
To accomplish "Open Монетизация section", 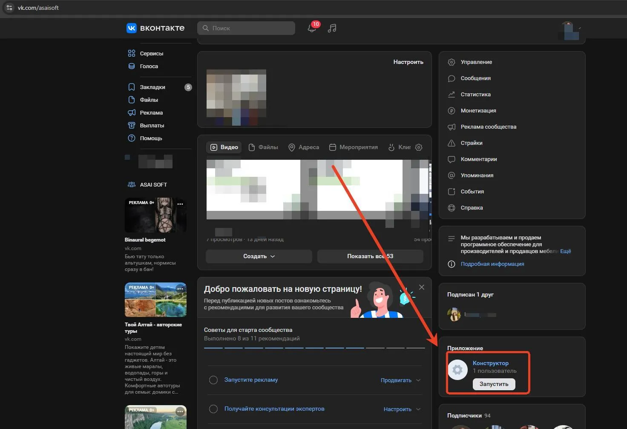I will click(x=472, y=111).
